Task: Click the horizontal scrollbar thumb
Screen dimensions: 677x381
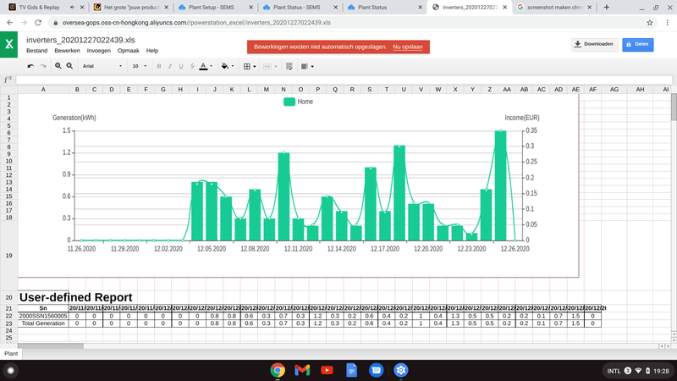Action: [x=51, y=345]
